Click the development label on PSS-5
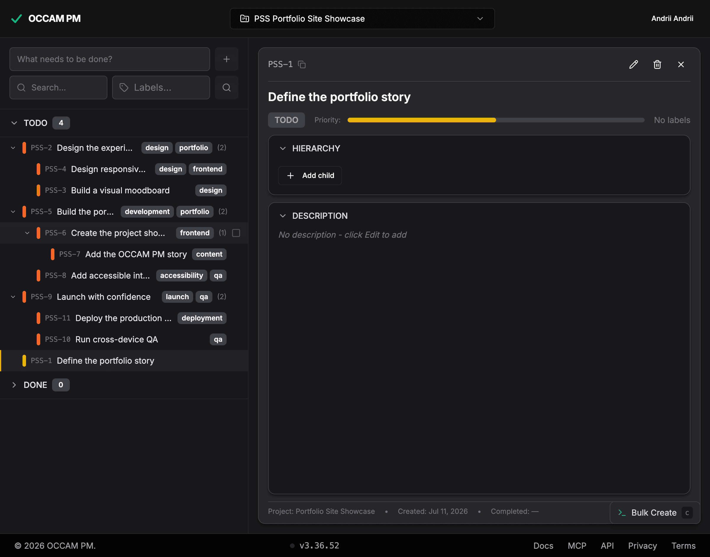Image resolution: width=710 pixels, height=557 pixels. (x=147, y=212)
